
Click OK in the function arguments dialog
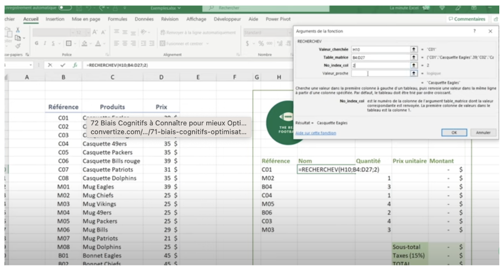point(454,133)
